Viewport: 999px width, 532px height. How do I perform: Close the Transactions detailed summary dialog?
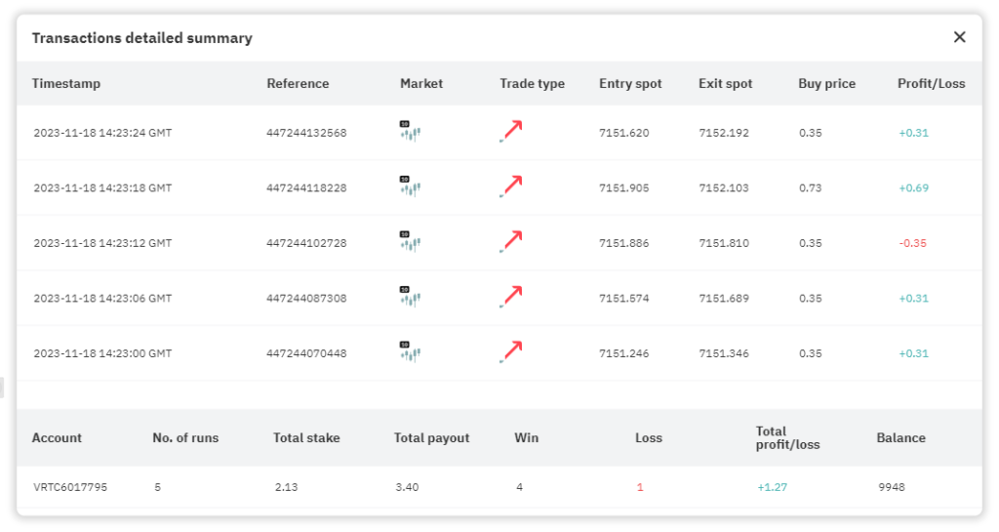pyautogui.click(x=959, y=37)
